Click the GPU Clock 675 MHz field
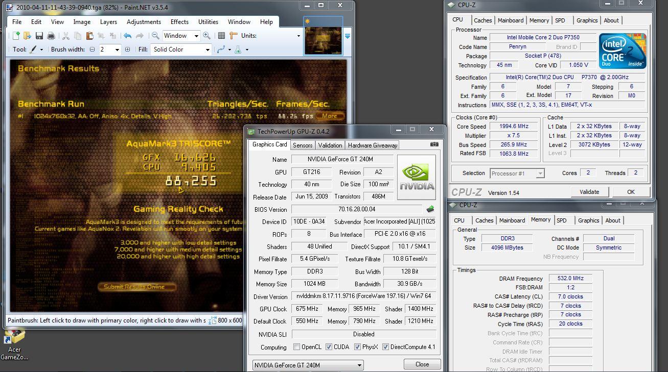The height and width of the screenshot is (372, 668). [306, 309]
